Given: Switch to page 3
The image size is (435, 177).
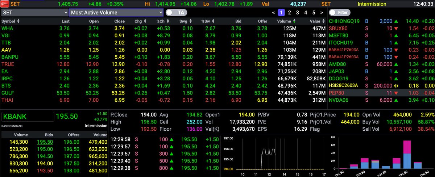Looking at the screenshot, I should tap(297, 13).
